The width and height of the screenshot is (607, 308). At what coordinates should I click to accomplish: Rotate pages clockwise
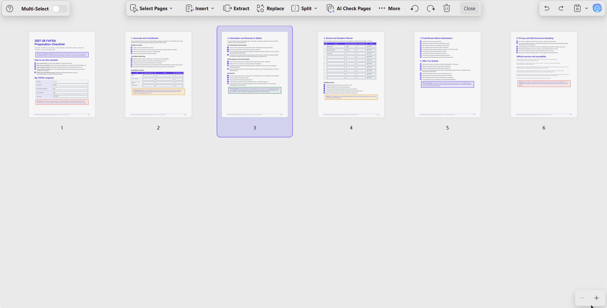[431, 9]
